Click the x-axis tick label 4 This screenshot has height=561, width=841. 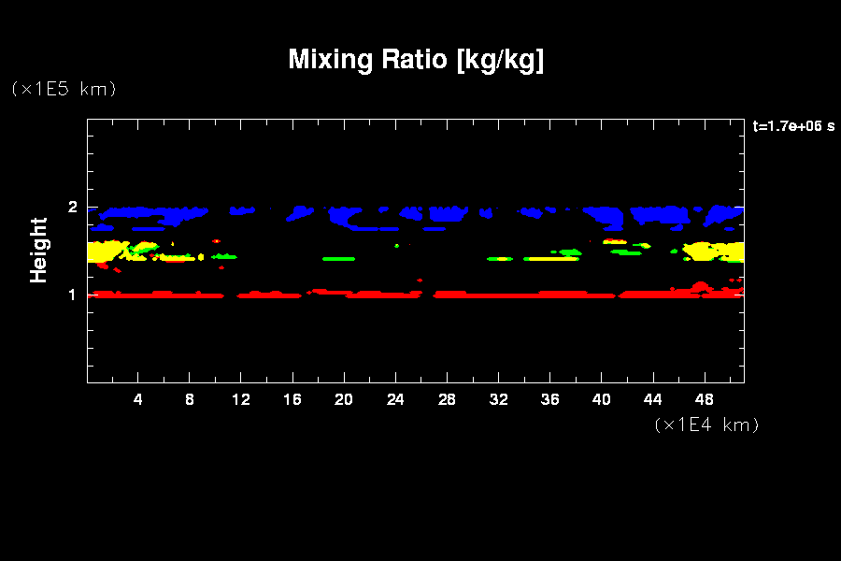click(x=138, y=399)
